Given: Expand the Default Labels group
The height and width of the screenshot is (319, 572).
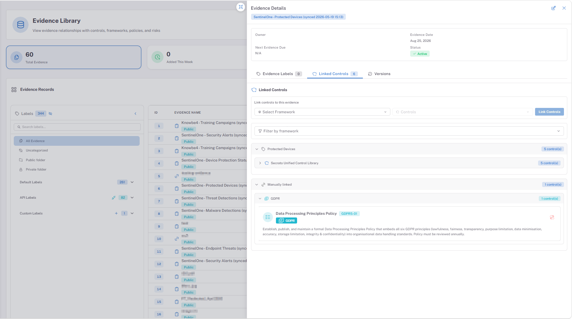Looking at the screenshot, I should [132, 182].
